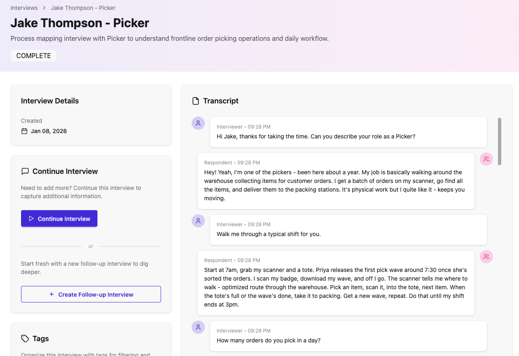
Task: Click the pink respondent avatar beside Jake's first reply
Action: click(x=486, y=159)
